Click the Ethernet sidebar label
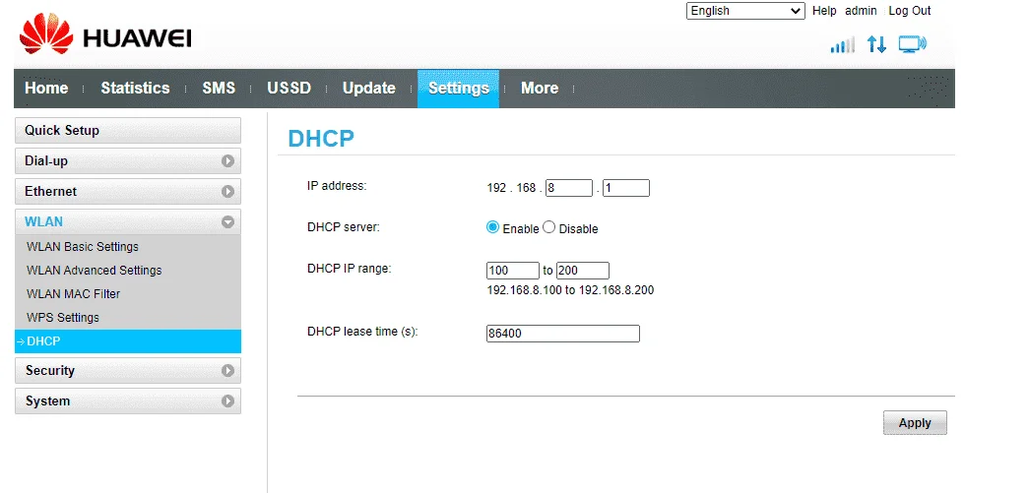Viewport: 1029px width, 493px height. pos(50,192)
